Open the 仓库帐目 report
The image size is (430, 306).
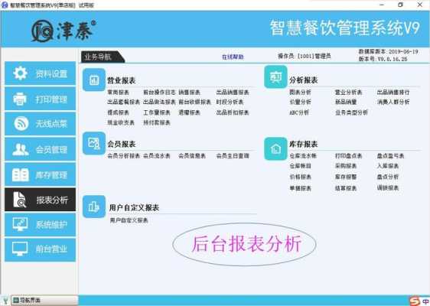click(x=300, y=166)
